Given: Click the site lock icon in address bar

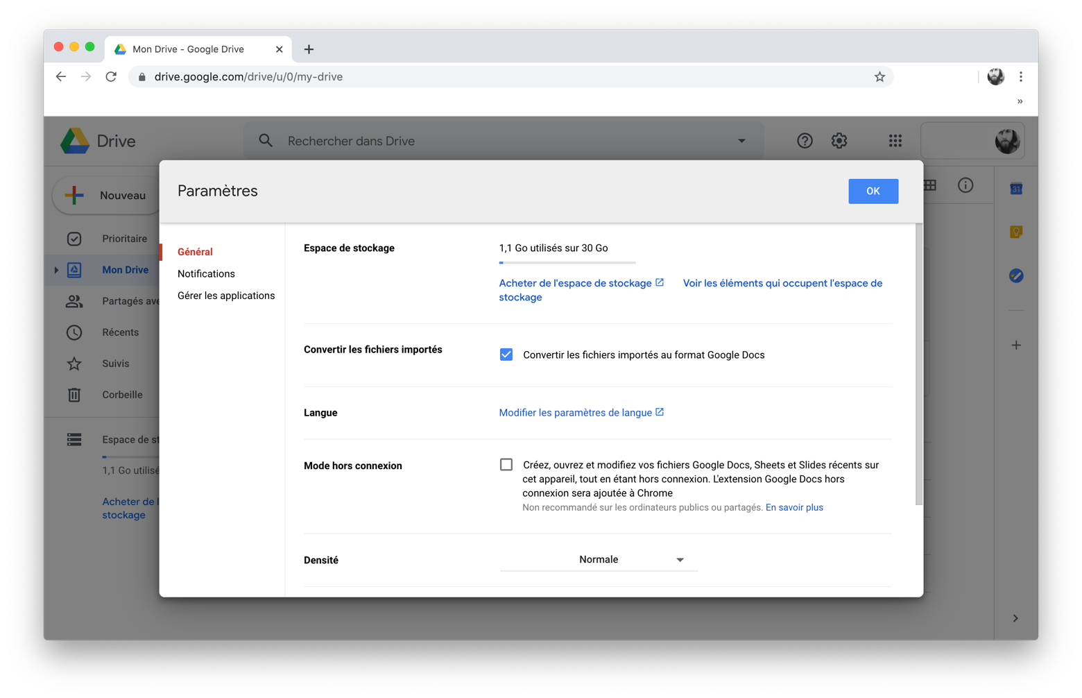Looking at the screenshot, I should pos(142,77).
